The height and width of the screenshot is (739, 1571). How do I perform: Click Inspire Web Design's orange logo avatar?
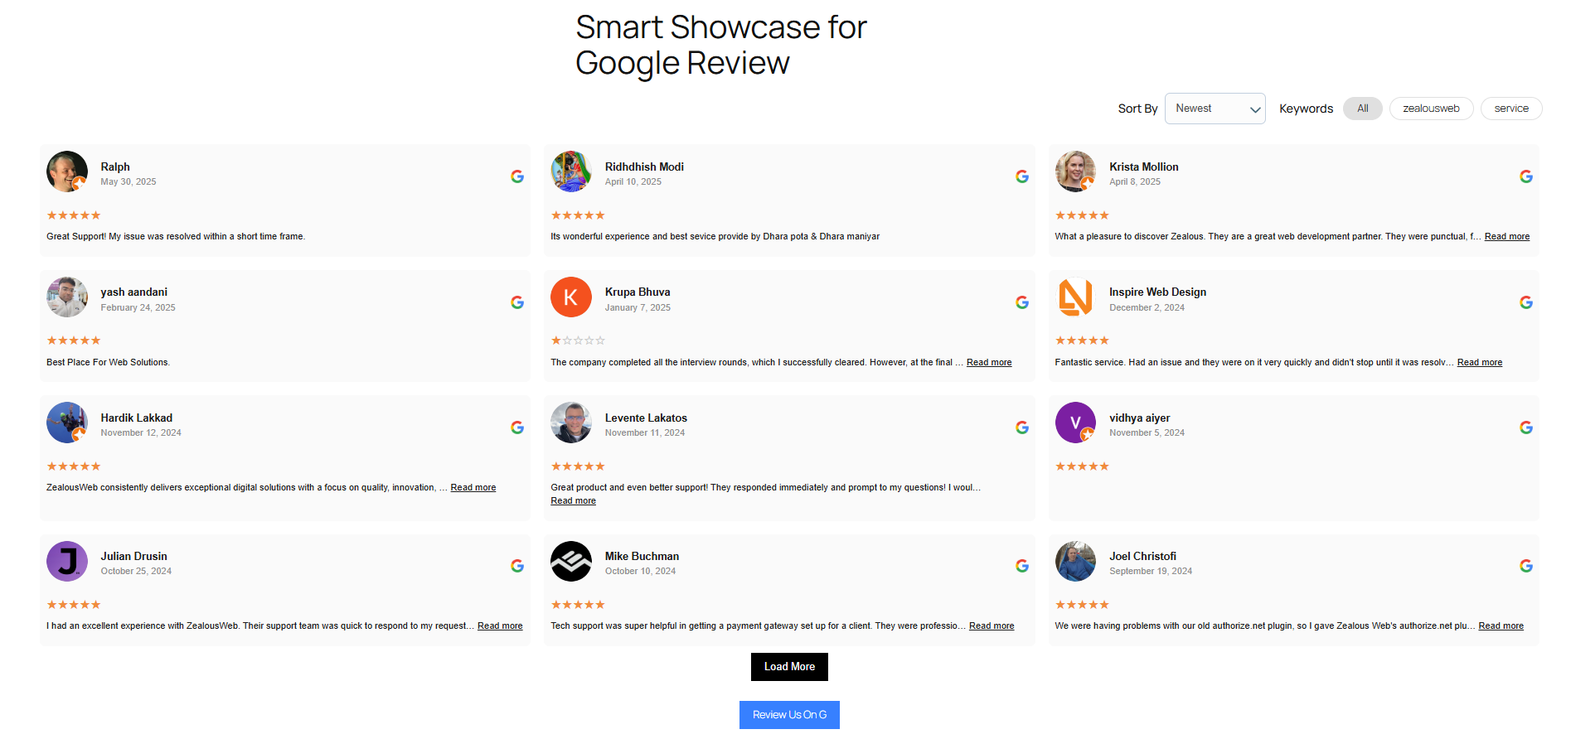1075,297
